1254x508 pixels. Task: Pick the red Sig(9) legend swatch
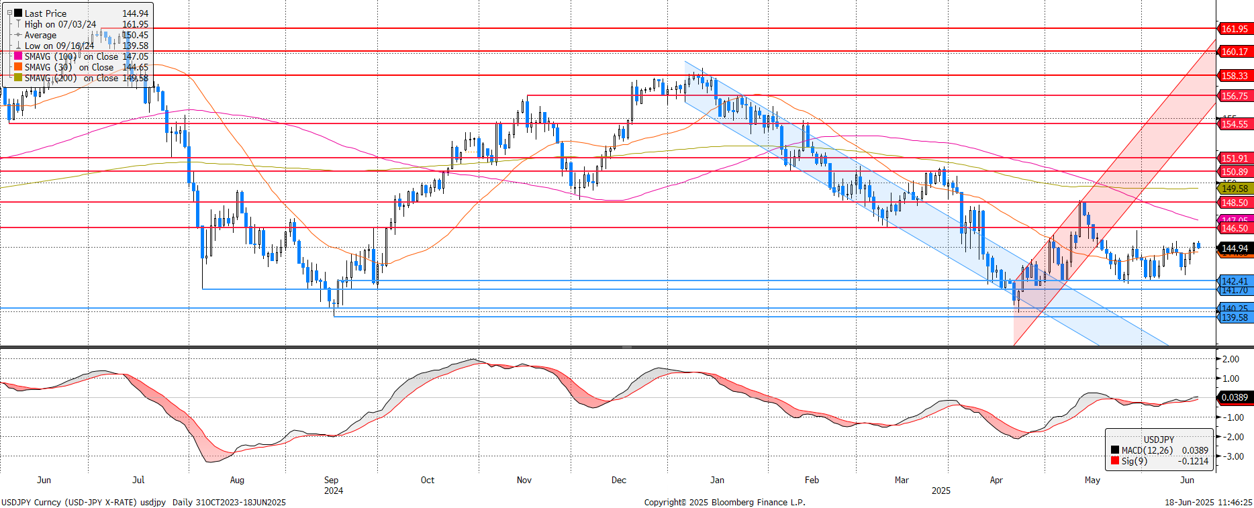[x=1115, y=461]
